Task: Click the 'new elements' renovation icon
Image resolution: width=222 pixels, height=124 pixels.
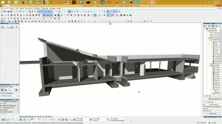Action: pos(10,90)
